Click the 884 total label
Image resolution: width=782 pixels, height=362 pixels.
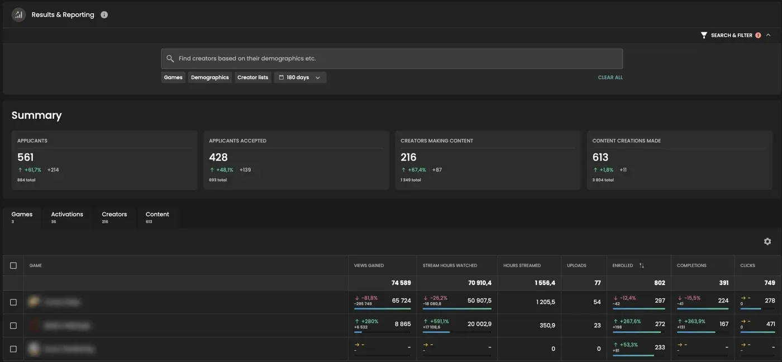tap(26, 180)
